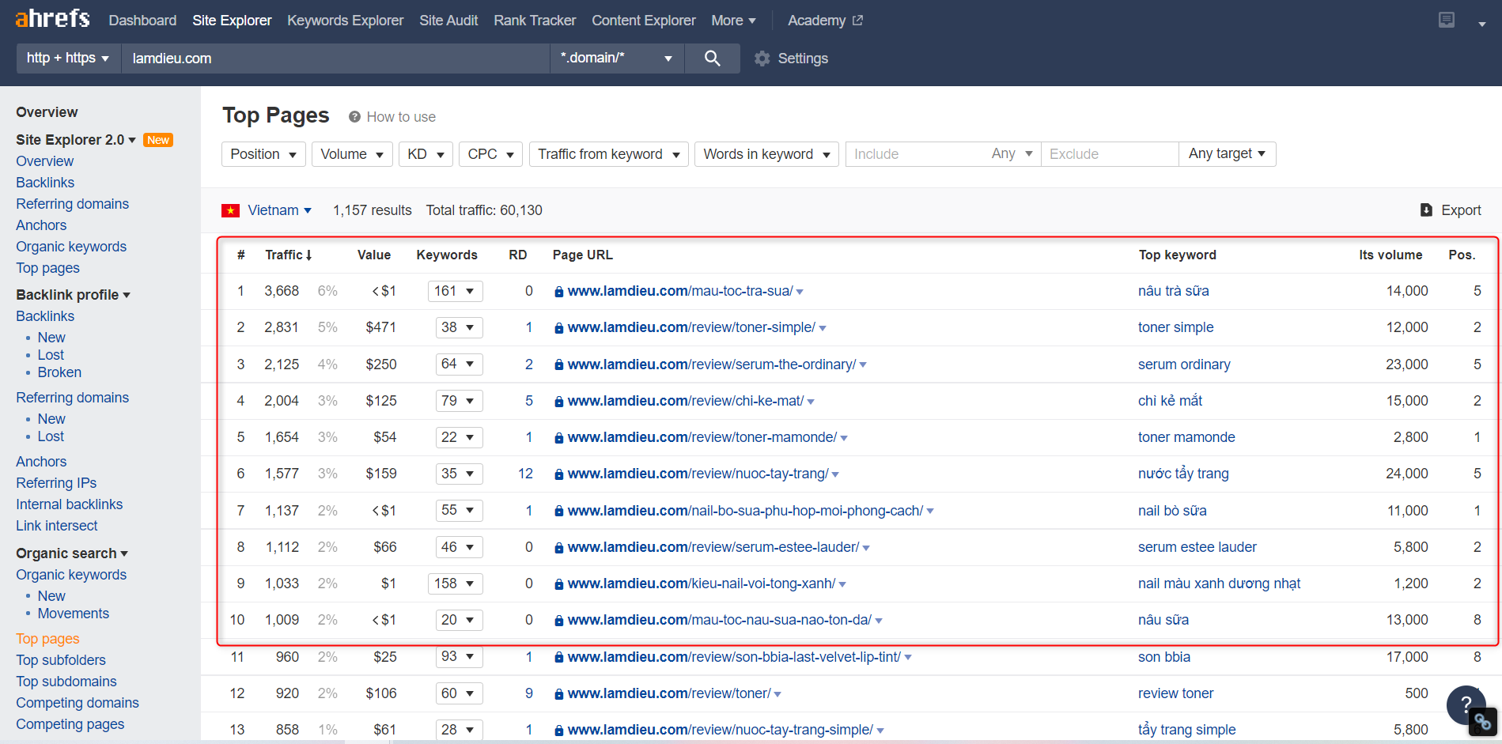
Task: Click the external link icon next to Academy
Action: coord(857,21)
